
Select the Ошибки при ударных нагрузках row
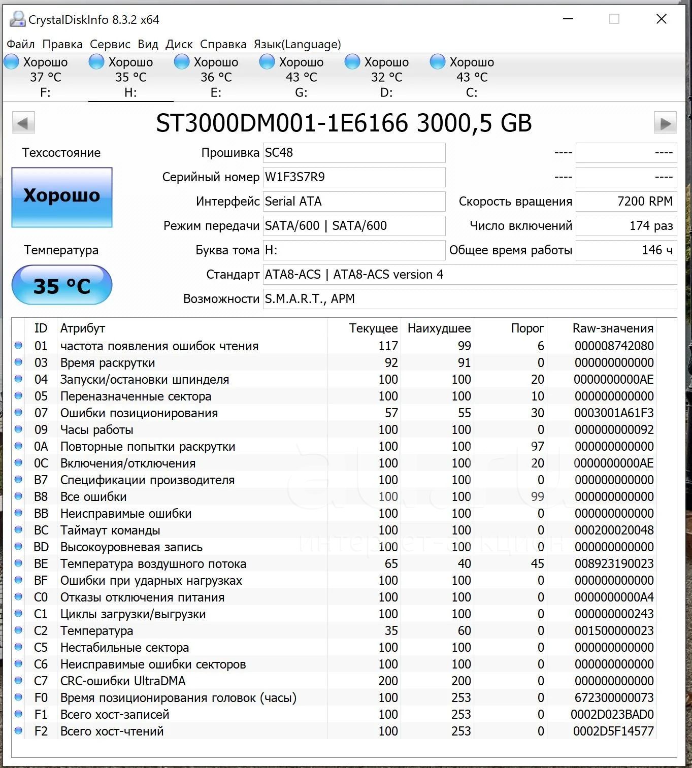coord(334,580)
